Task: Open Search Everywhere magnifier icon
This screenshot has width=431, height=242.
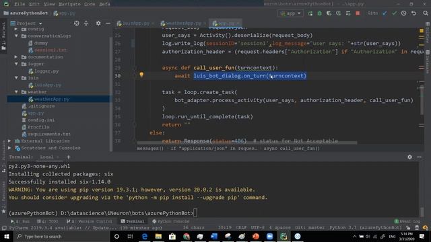Action: (426, 13)
